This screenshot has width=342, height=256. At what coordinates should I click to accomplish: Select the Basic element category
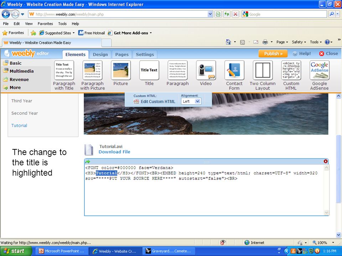pyautogui.click(x=12, y=63)
